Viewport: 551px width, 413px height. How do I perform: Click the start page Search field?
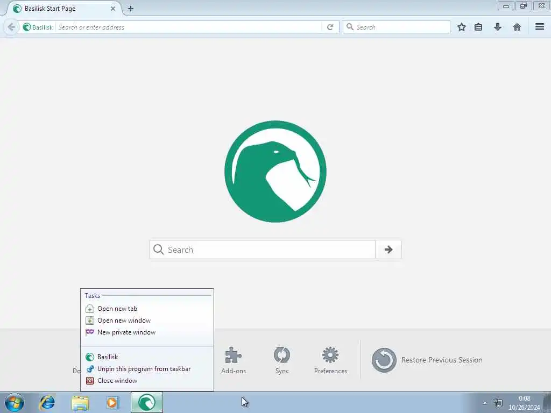(x=262, y=250)
